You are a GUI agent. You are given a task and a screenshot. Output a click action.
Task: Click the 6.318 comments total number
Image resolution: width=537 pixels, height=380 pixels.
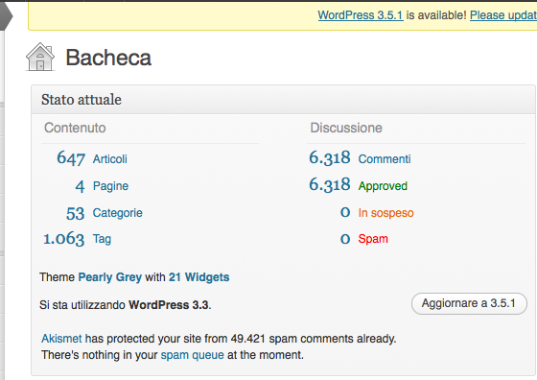330,157
